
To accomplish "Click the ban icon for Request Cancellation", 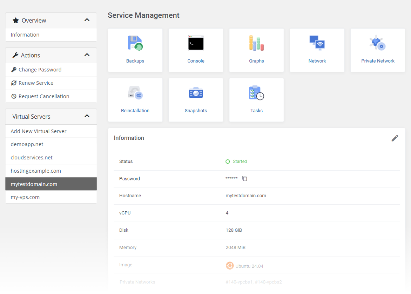I will 14,96.
